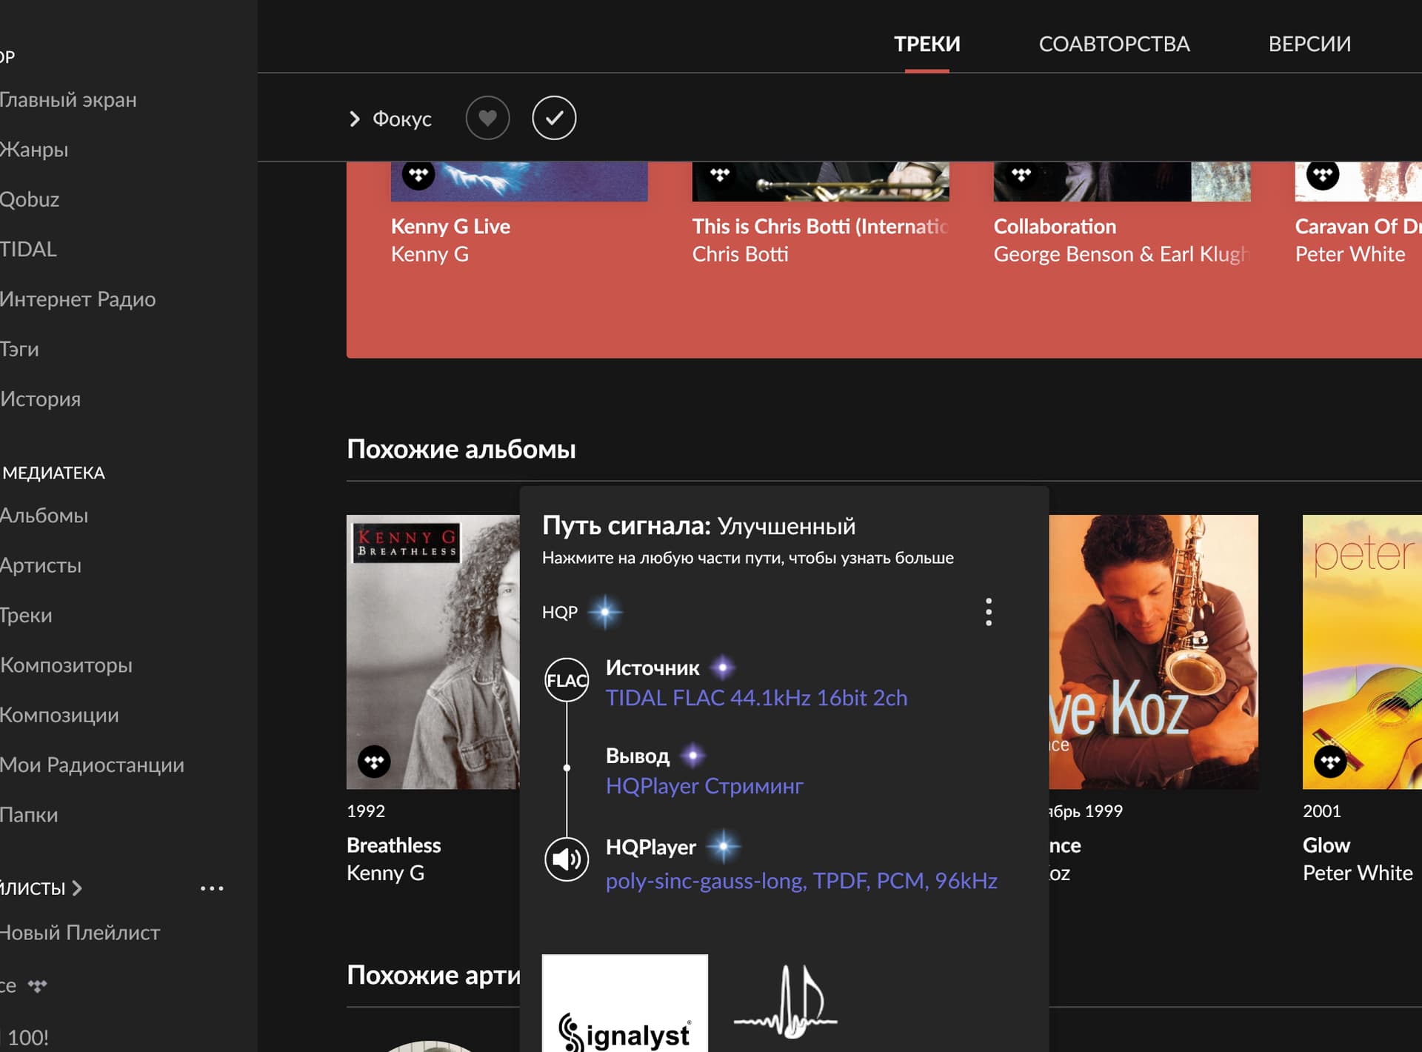Screen dimensions: 1422x1052
Task: Click TIDAL badge on Kenny G Live
Action: (x=418, y=175)
